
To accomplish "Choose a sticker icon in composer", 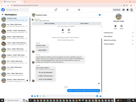I will click(x=38, y=96).
